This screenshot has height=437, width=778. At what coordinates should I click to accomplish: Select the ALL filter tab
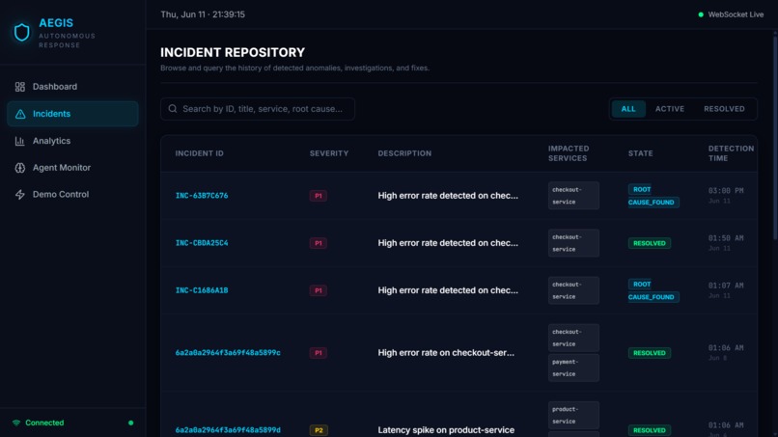click(628, 109)
